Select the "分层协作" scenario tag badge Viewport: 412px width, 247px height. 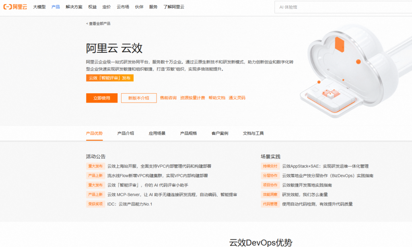click(270, 175)
